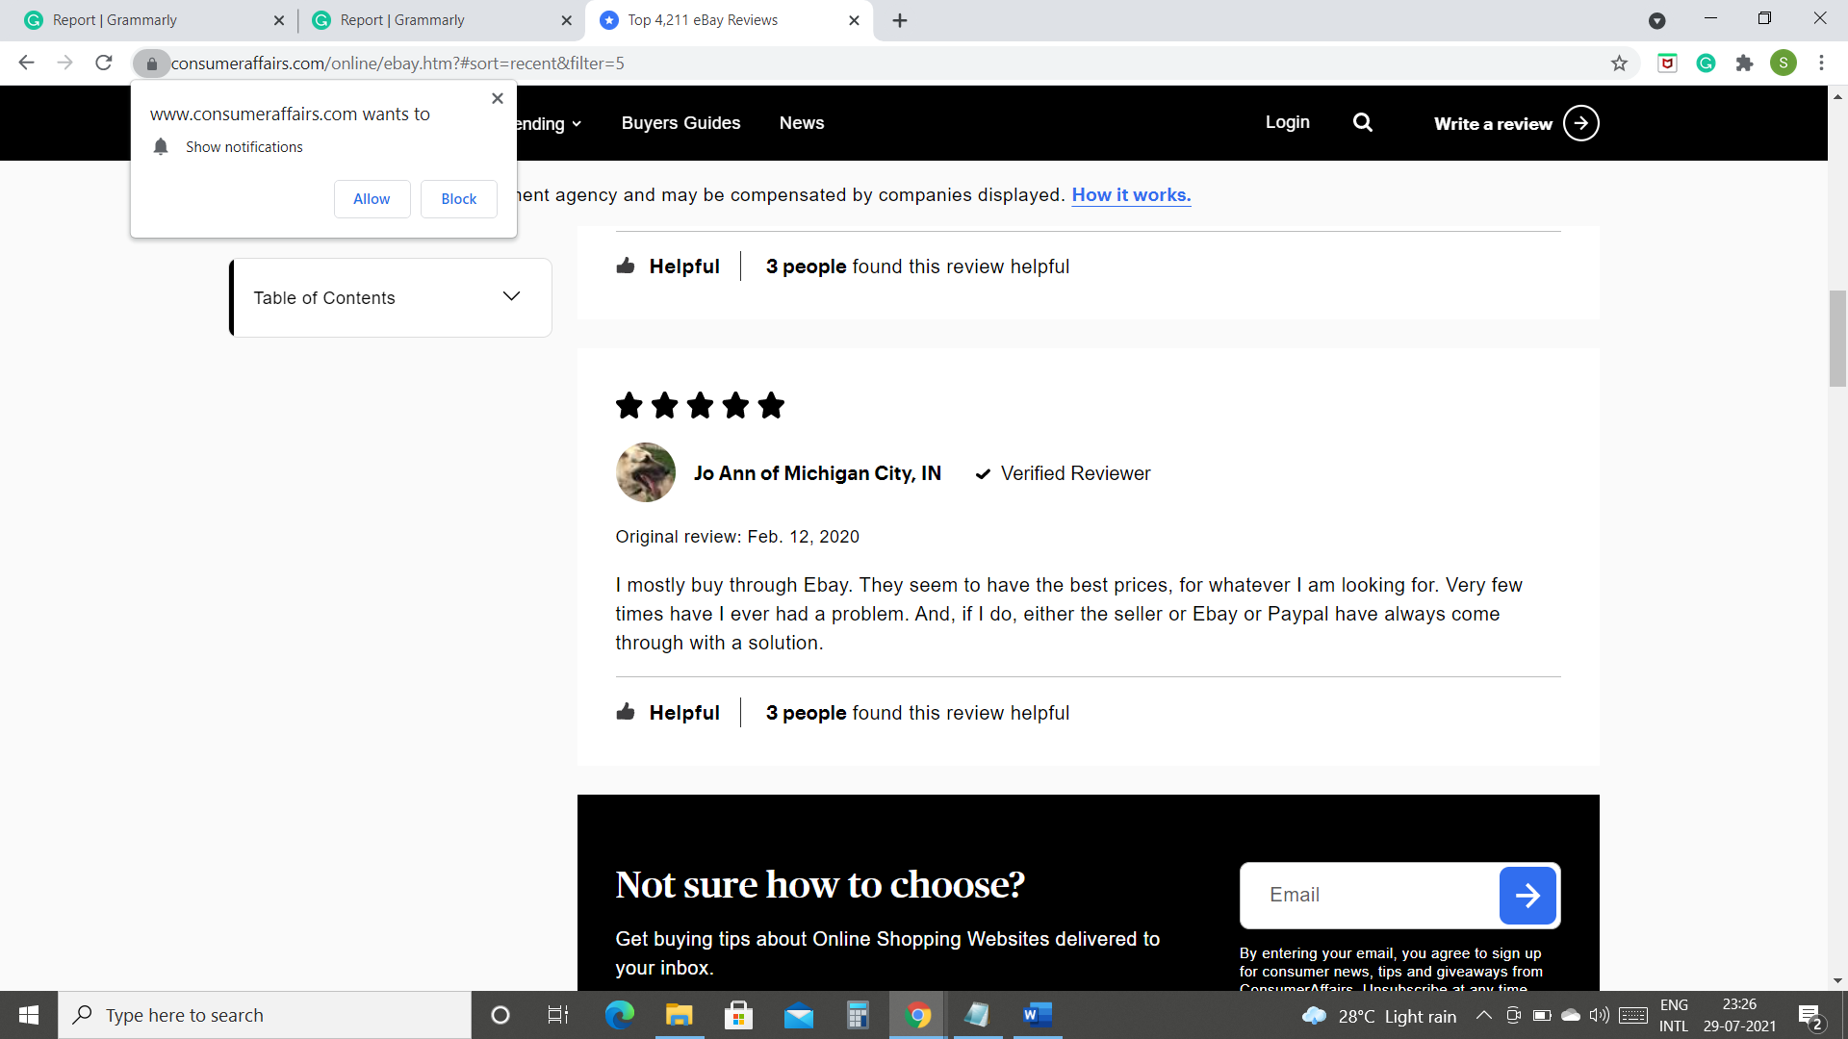Click ENG INTL language indicator

pyautogui.click(x=1674, y=1015)
